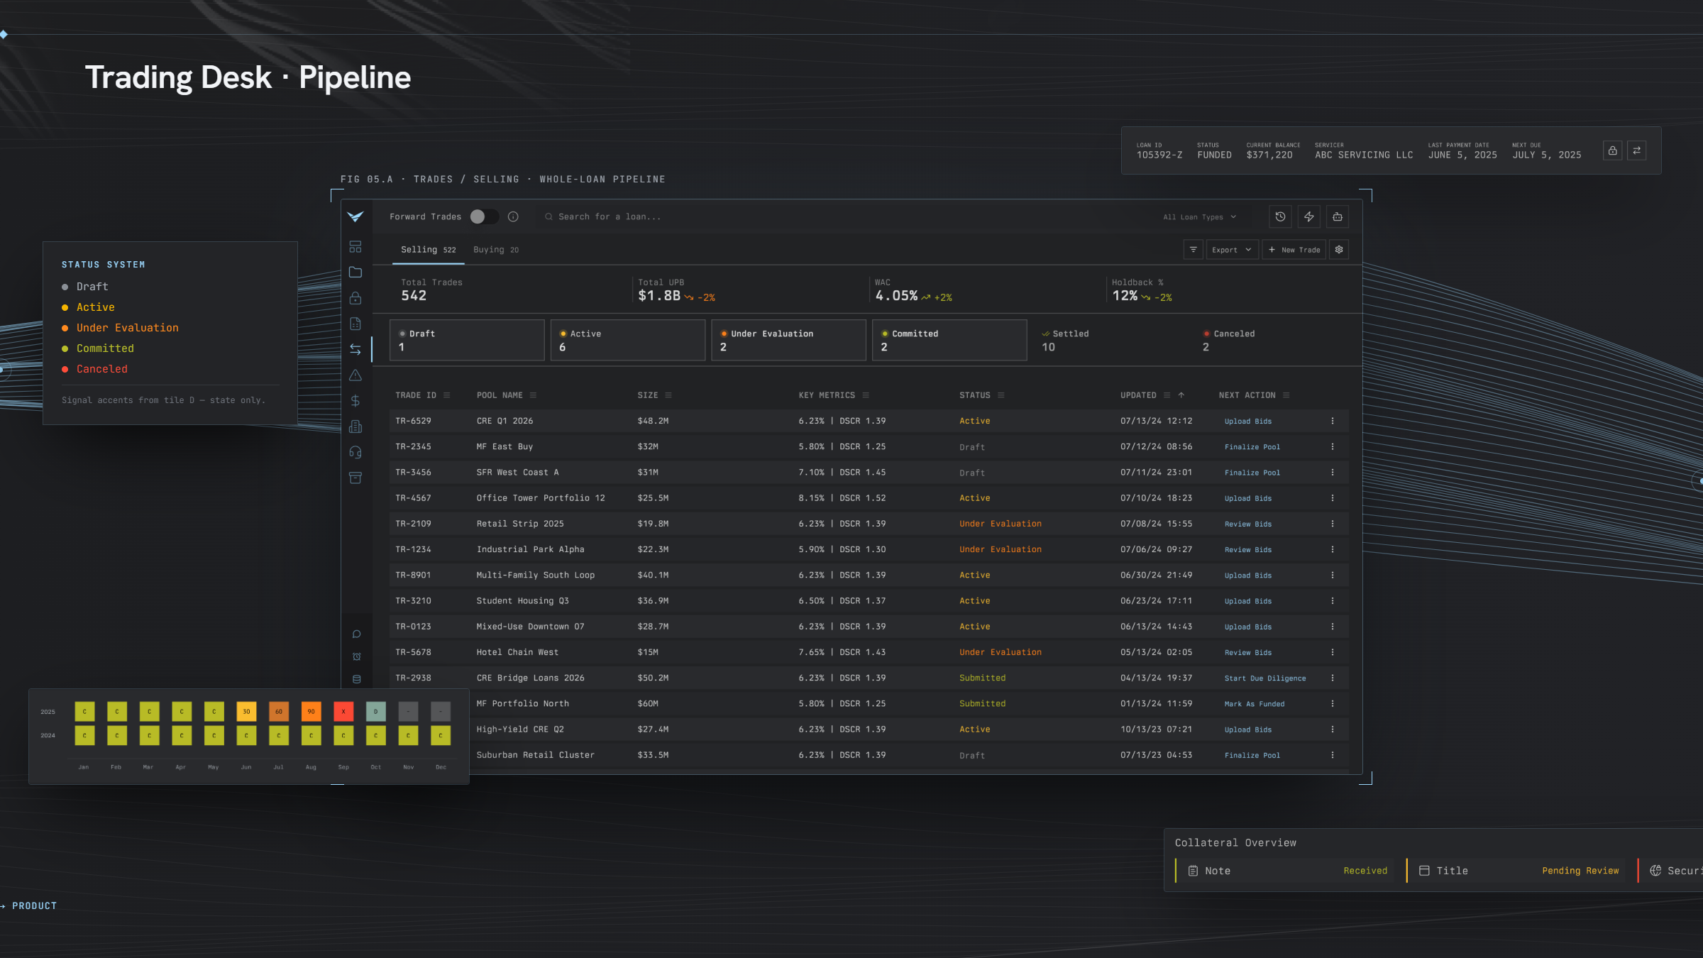Image resolution: width=1703 pixels, height=958 pixels.
Task: Open table settings gear icon
Action: point(1339,250)
